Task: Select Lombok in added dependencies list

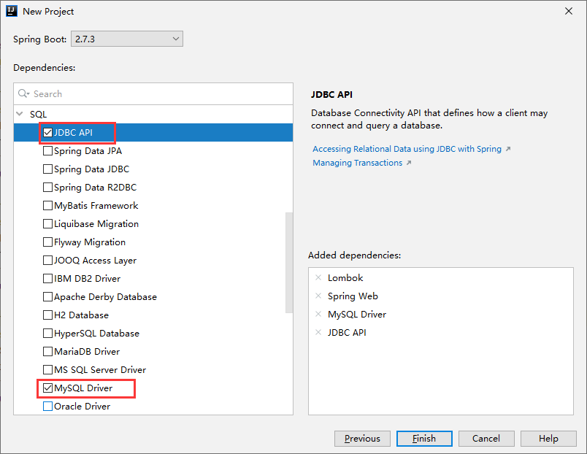Action: [x=345, y=277]
